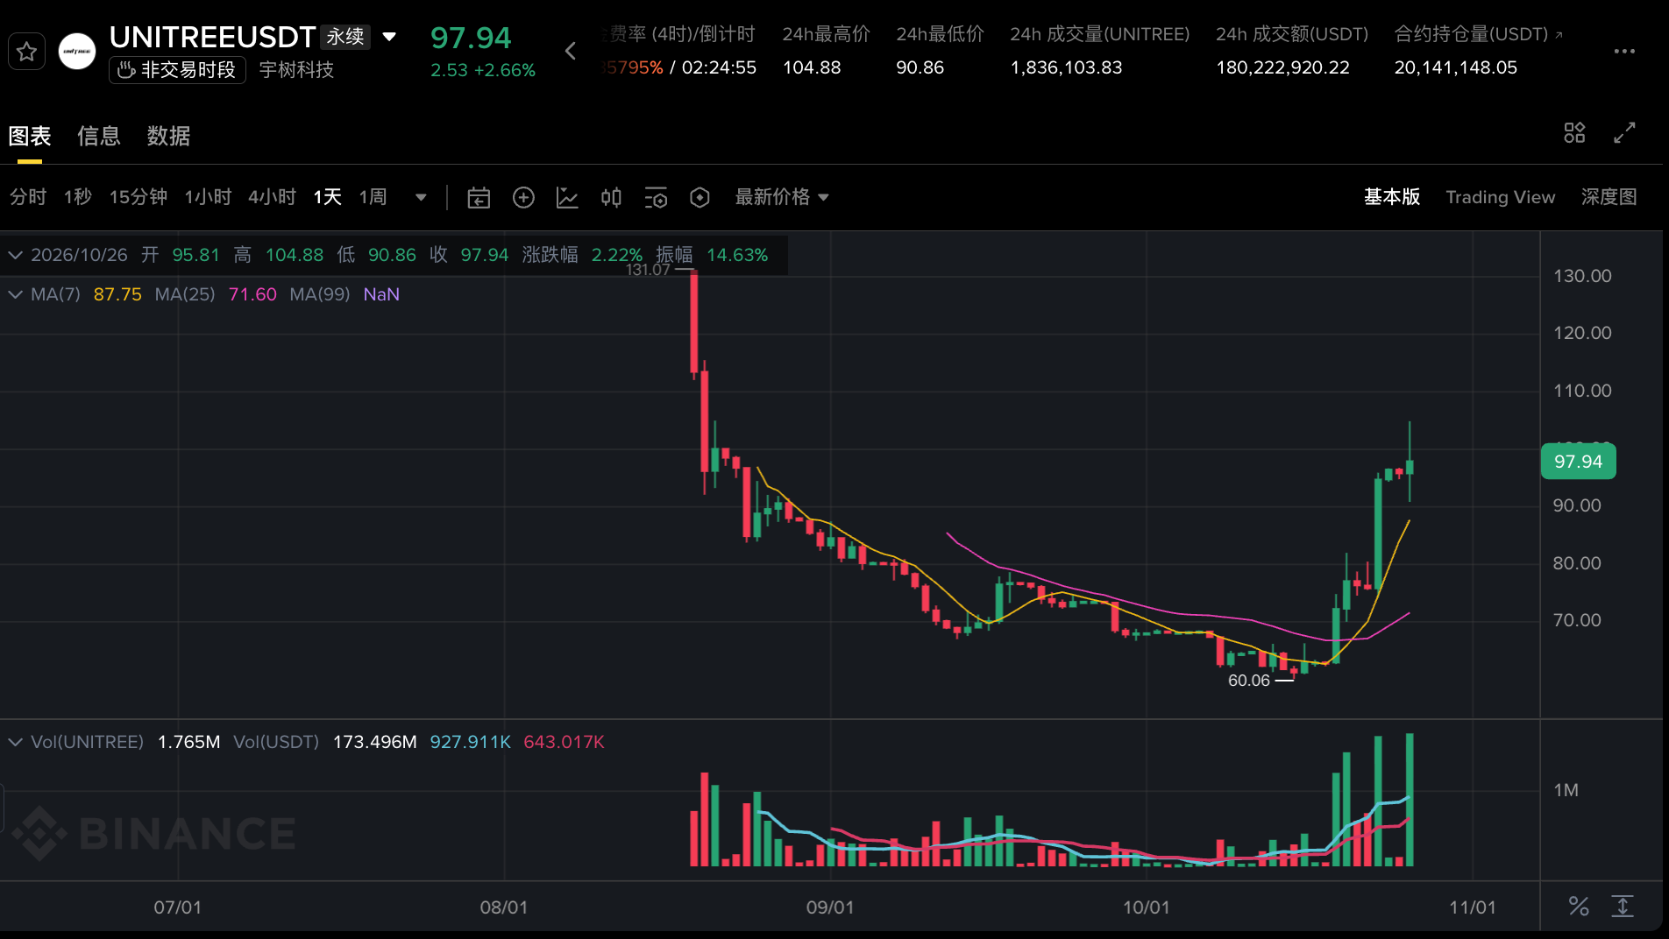This screenshot has width=1669, height=939.
Task: Open the chart layout grid icon
Action: click(1574, 133)
